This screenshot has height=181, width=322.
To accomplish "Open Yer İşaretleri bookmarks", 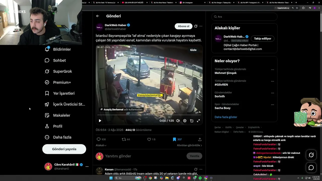I will [60, 93].
